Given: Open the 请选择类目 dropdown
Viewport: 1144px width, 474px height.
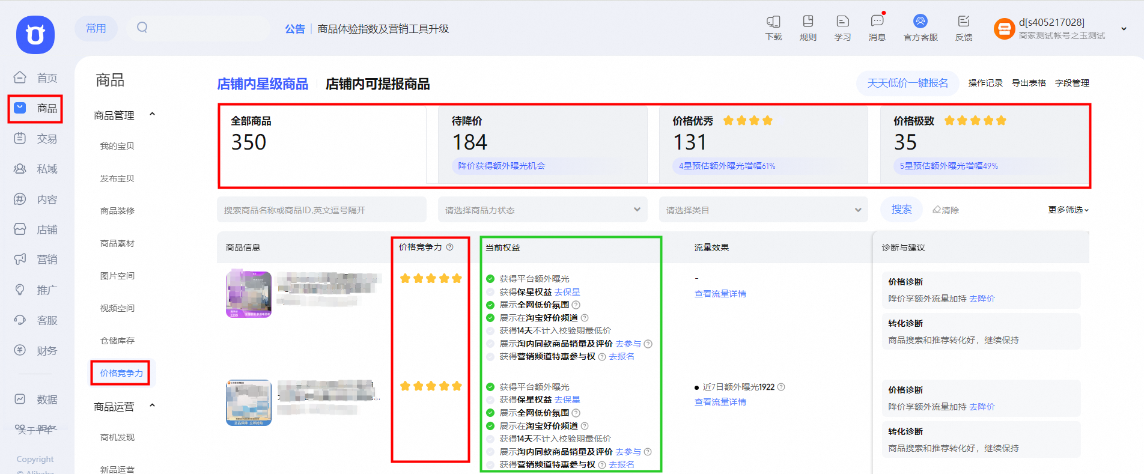Looking at the screenshot, I should point(763,210).
